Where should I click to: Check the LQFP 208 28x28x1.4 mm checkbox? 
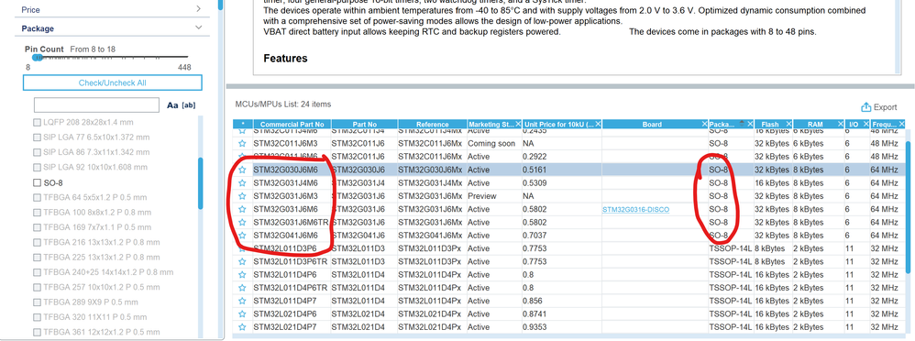[x=38, y=123]
